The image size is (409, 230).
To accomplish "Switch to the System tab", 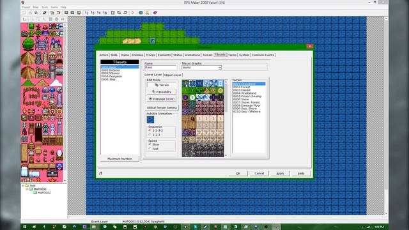I will (x=244, y=55).
